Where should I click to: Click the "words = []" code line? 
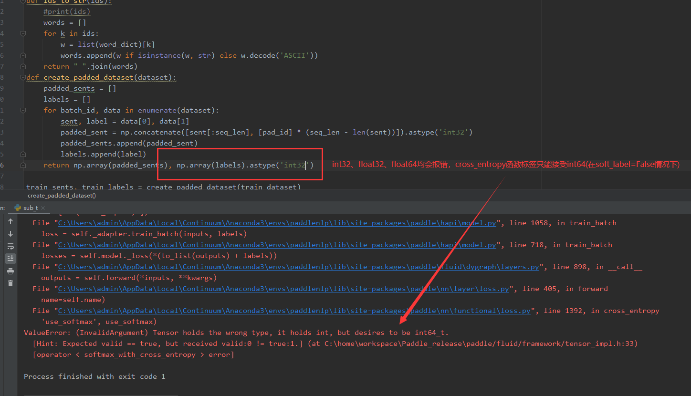point(64,22)
